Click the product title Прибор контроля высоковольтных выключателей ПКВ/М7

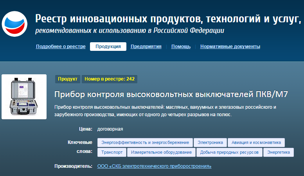click(x=171, y=94)
